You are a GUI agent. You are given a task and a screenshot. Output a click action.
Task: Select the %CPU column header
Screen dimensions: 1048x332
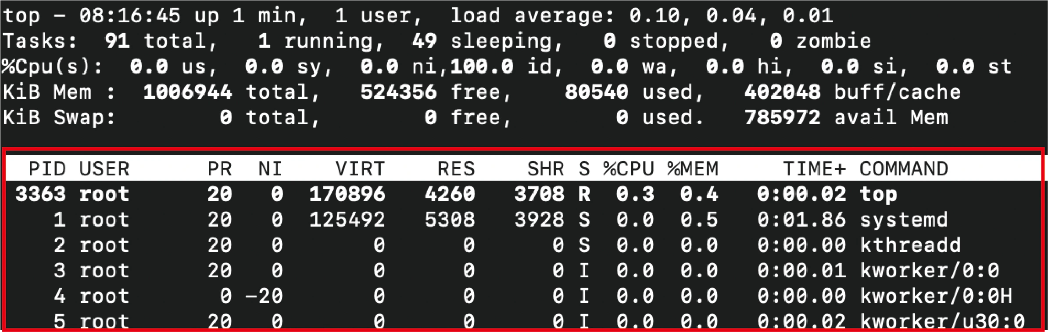(628, 169)
